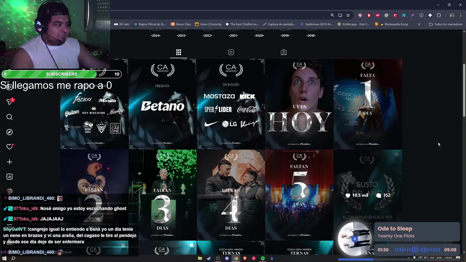Open the Falta 1 Dia post
The height and width of the screenshot is (262, 466).
(368, 104)
